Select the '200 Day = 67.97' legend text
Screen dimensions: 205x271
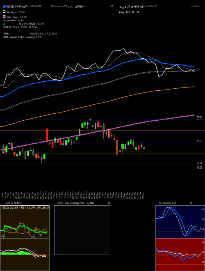(16, 17)
